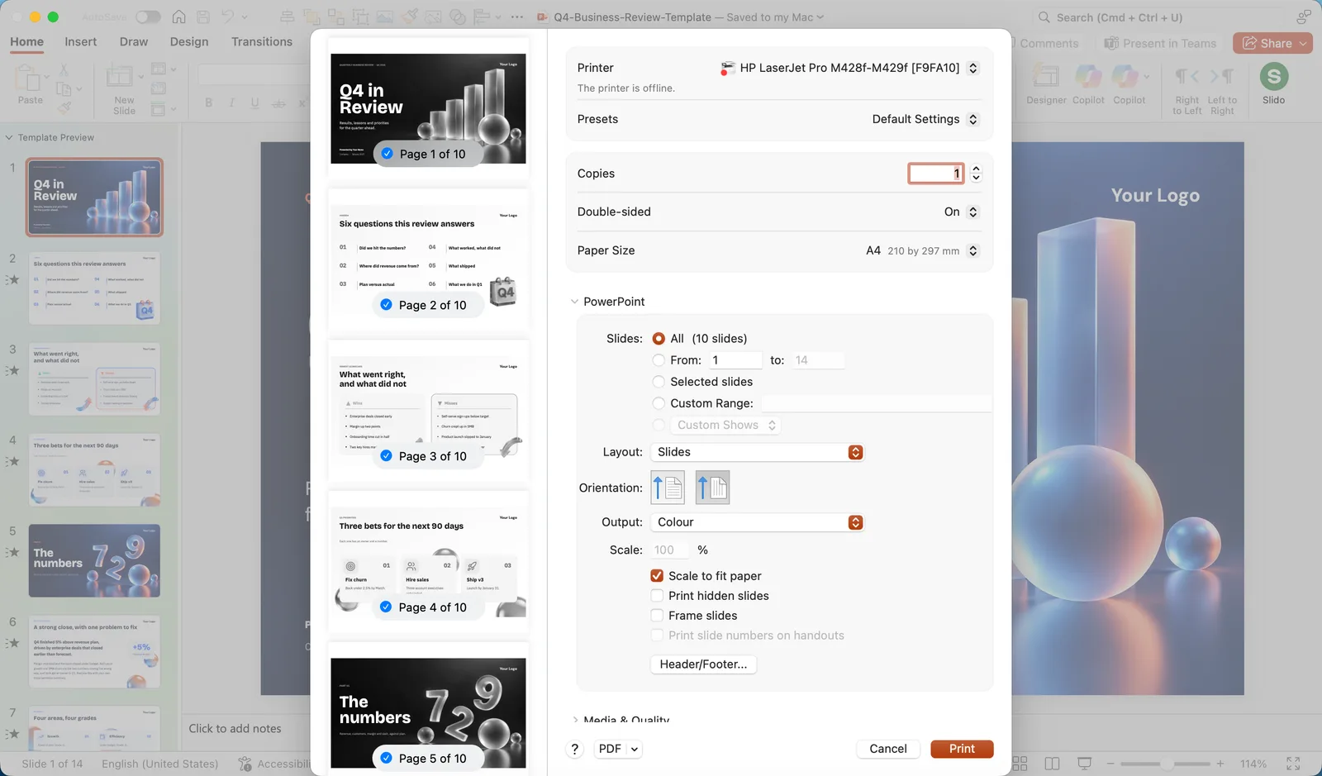Screen dimensions: 1322x776
Task: Choose the Custom Range radio option
Action: pyautogui.click(x=659, y=403)
